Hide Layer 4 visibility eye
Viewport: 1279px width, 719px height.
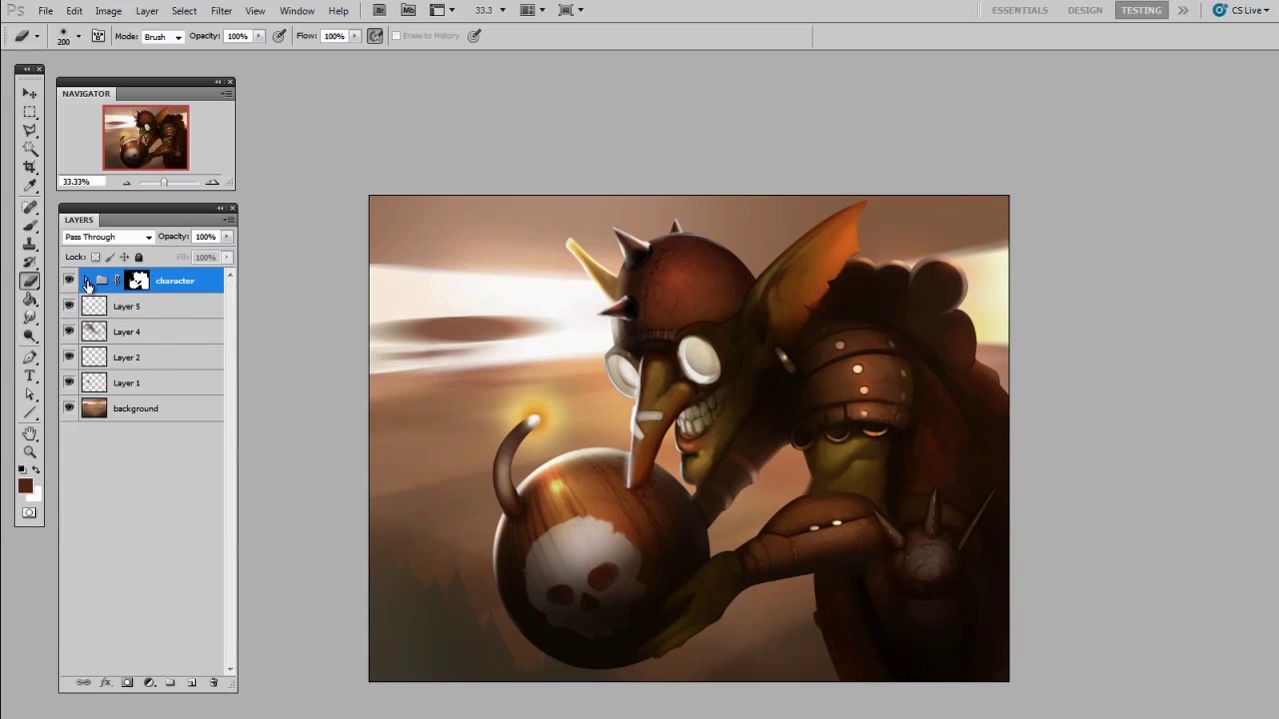pos(69,332)
